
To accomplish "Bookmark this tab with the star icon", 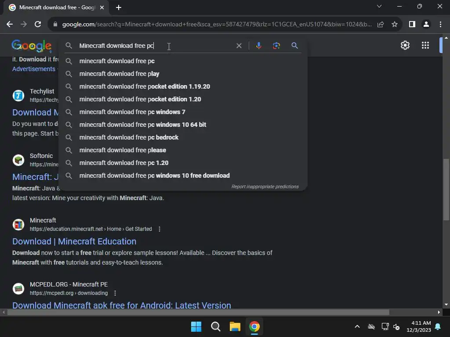I will tap(395, 25).
